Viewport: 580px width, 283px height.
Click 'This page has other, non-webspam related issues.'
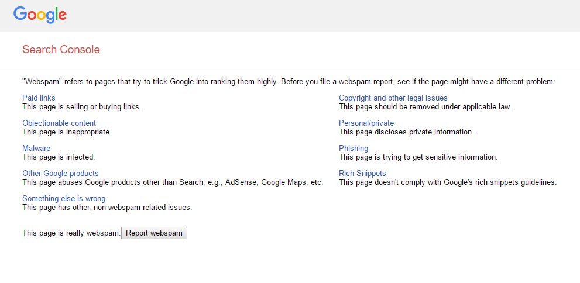pyautogui.click(x=107, y=207)
